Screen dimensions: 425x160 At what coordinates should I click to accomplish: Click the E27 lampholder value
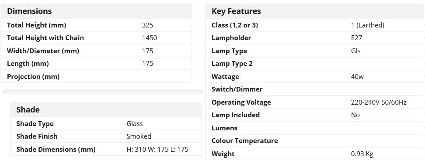pyautogui.click(x=356, y=38)
